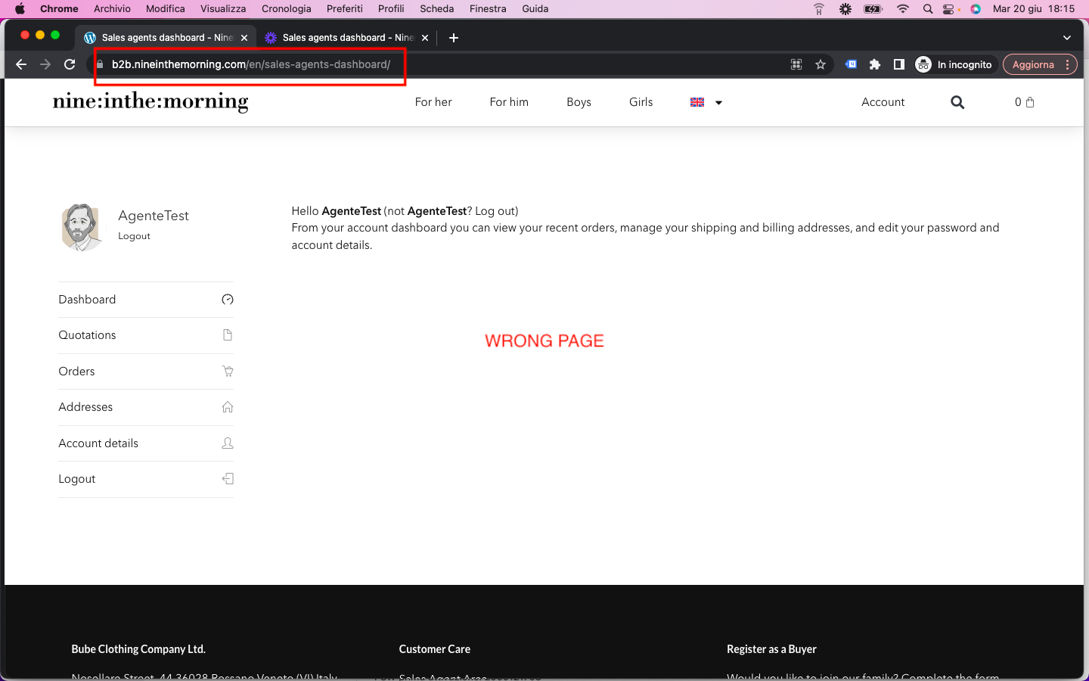Screen dimensions: 1089x681
Task: Expand the tab search dropdown
Action: coord(1067,38)
